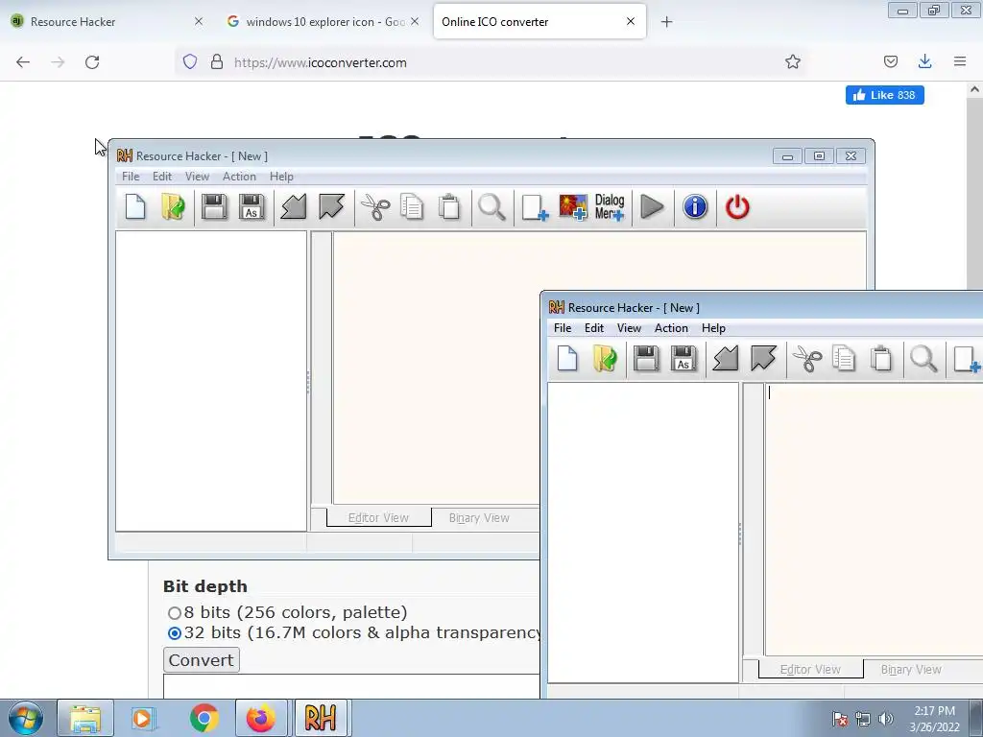Click Save icon in front Resource Hacker window
The image size is (983, 737).
646,359
